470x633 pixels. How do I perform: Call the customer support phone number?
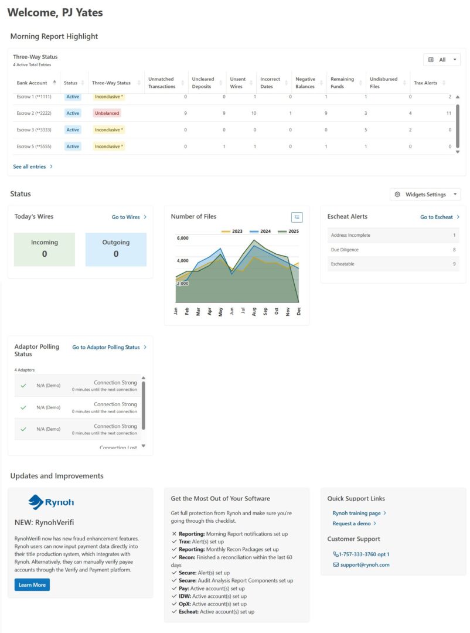tap(361, 554)
